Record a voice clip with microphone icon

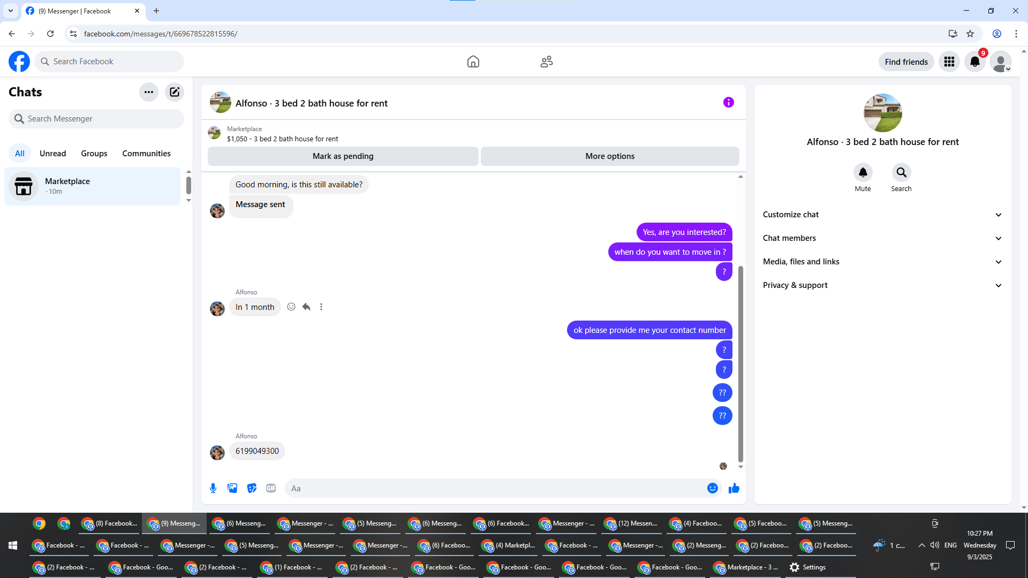213,488
